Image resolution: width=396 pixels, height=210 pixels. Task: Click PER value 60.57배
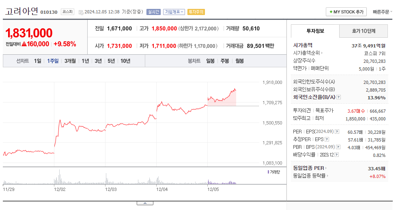355,132
